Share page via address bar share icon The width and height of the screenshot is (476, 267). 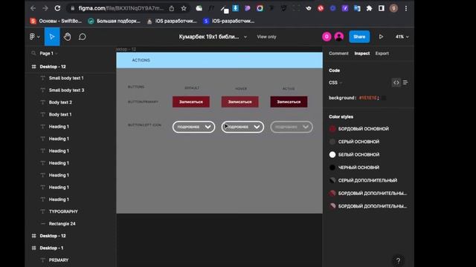[x=172, y=8]
